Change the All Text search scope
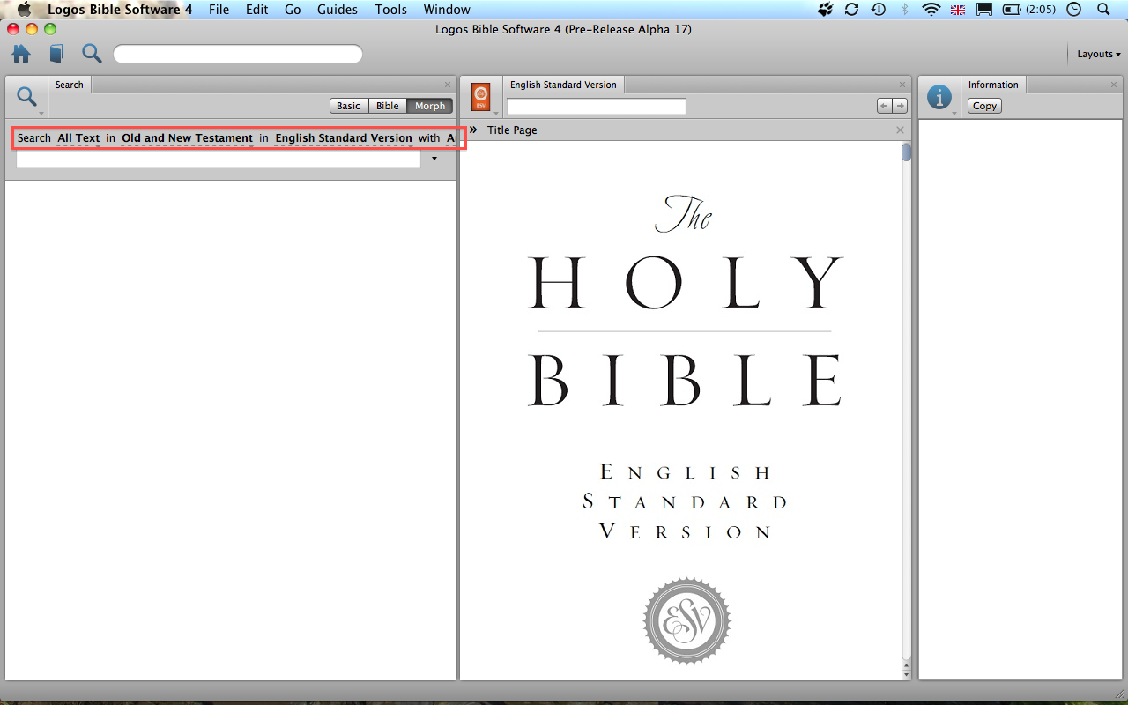1128x705 pixels. point(78,138)
